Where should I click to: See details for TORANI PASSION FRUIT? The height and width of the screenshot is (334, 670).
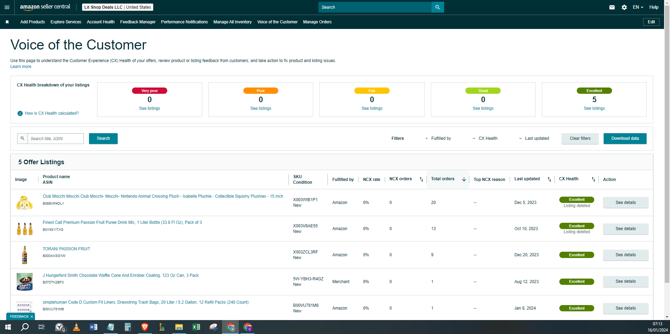(x=626, y=255)
